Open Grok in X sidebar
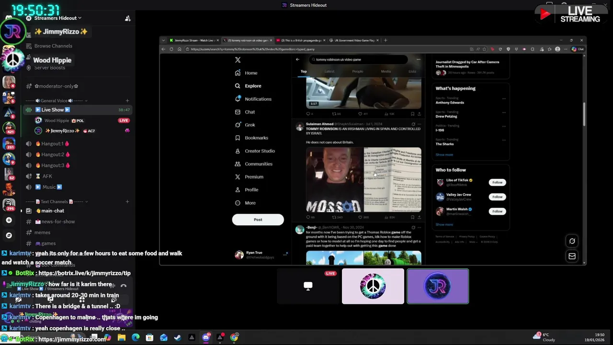Screen dimensions: 613x345 click(x=245, y=125)
